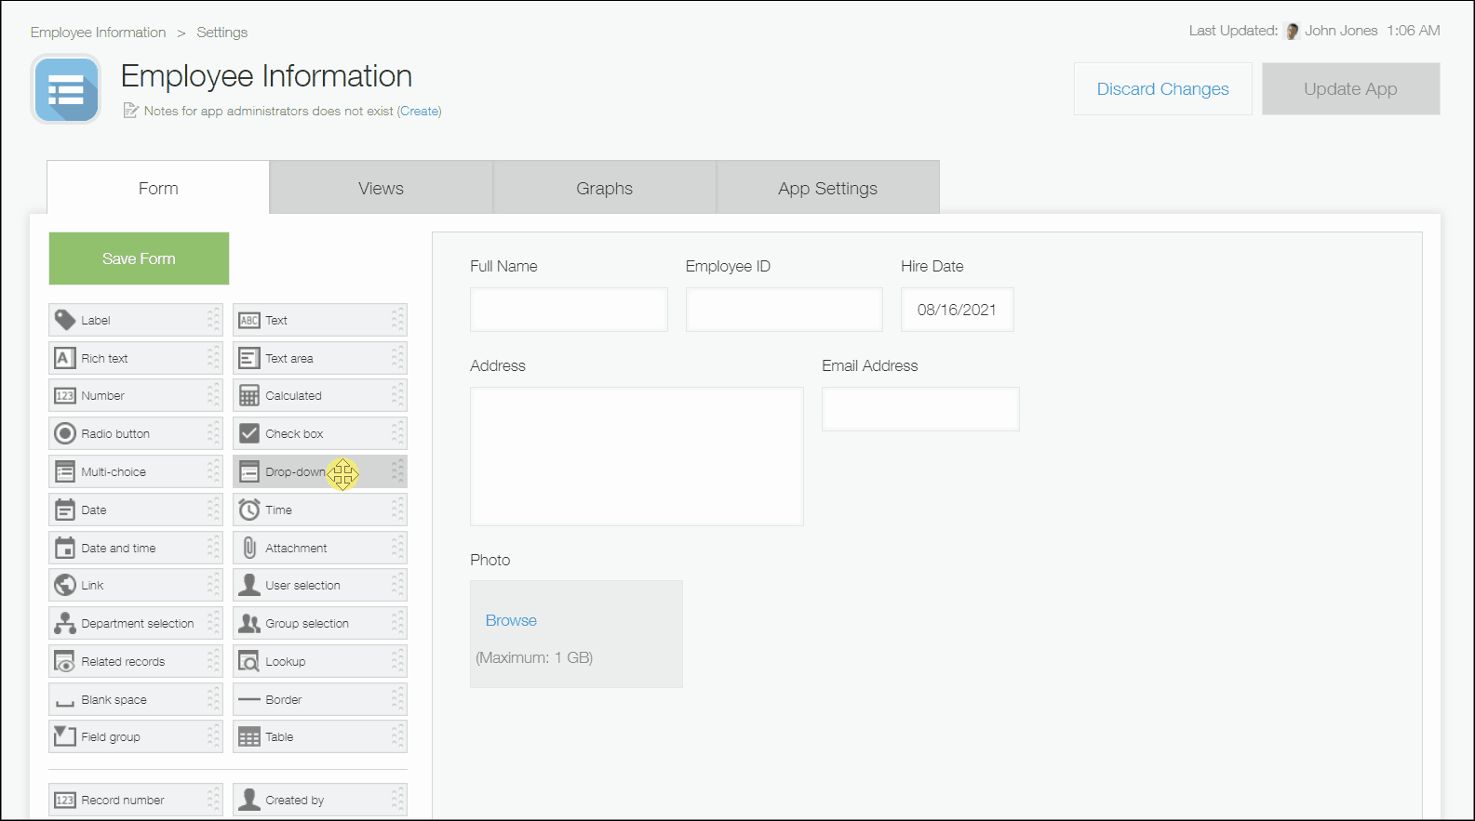Open the Hire Date picker field
Viewport: 1475px width, 821px height.
click(x=957, y=310)
